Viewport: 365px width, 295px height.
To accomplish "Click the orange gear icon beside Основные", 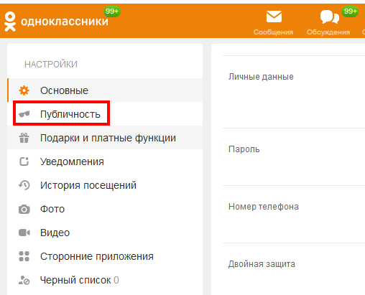I will (x=24, y=90).
